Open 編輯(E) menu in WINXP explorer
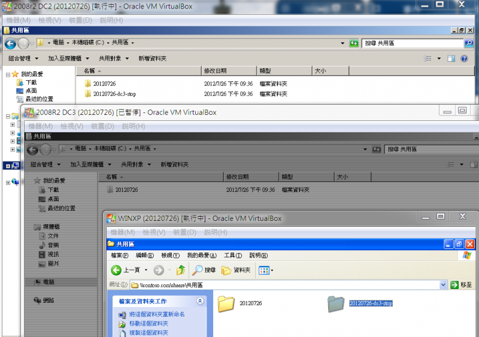Screen dimensions: 479x337 (x=145, y=256)
